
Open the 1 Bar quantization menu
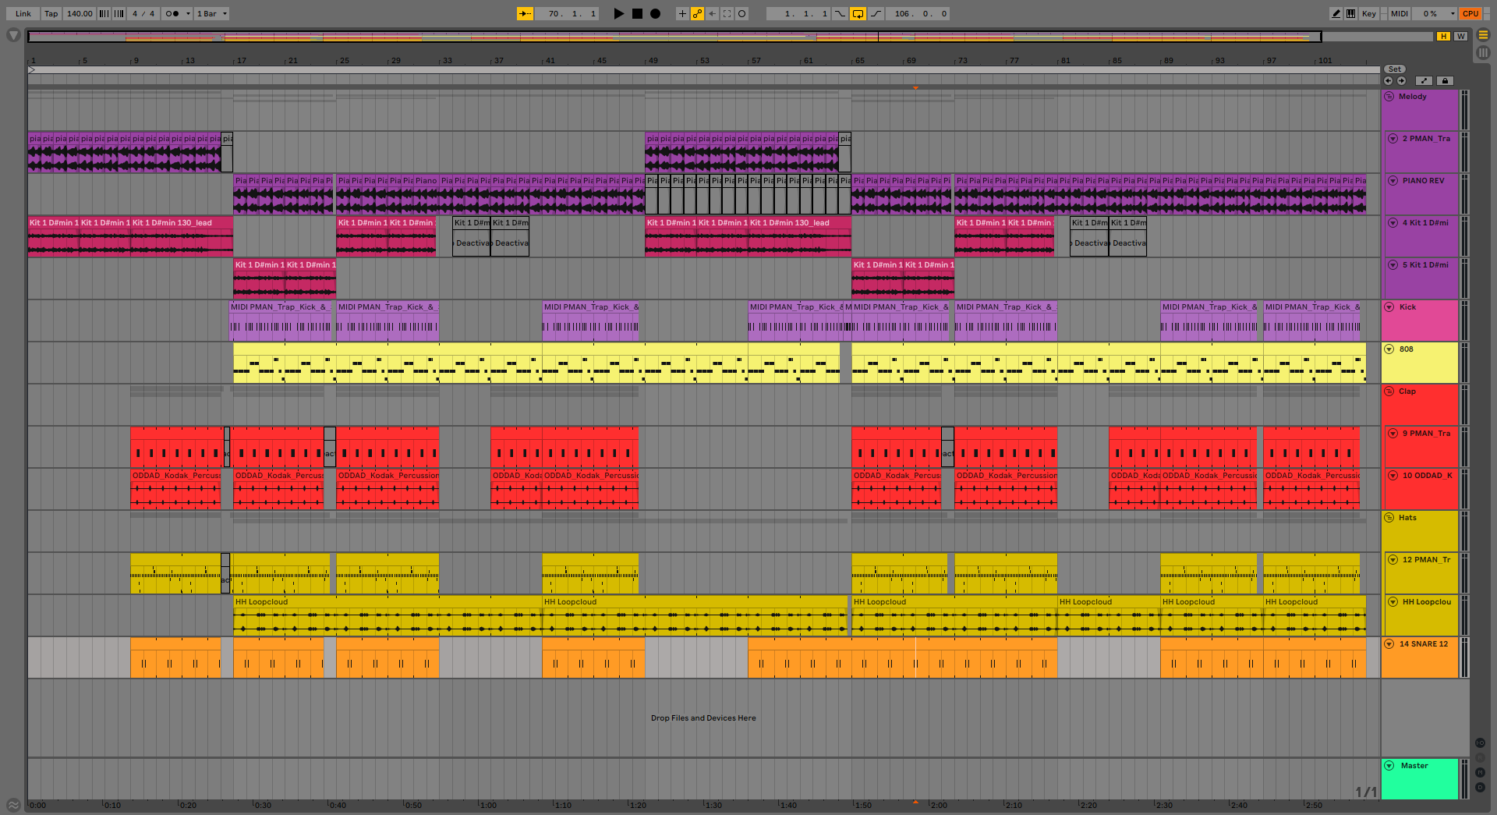(x=212, y=13)
